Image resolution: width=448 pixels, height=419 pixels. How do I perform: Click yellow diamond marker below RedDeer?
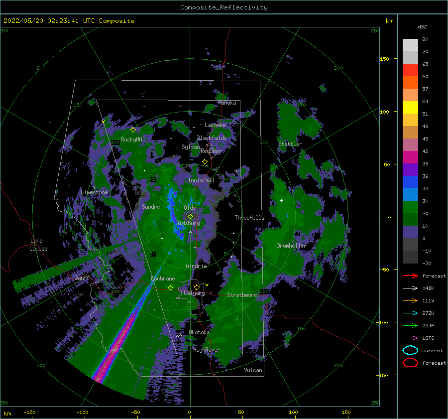coord(205,162)
